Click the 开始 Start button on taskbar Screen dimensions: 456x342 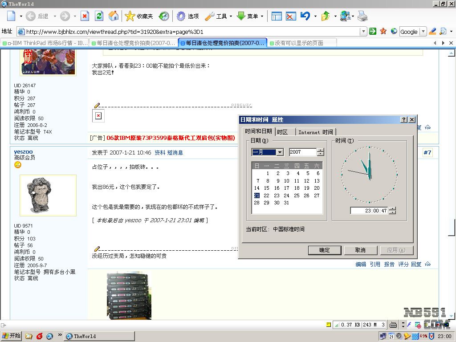(x=12, y=336)
